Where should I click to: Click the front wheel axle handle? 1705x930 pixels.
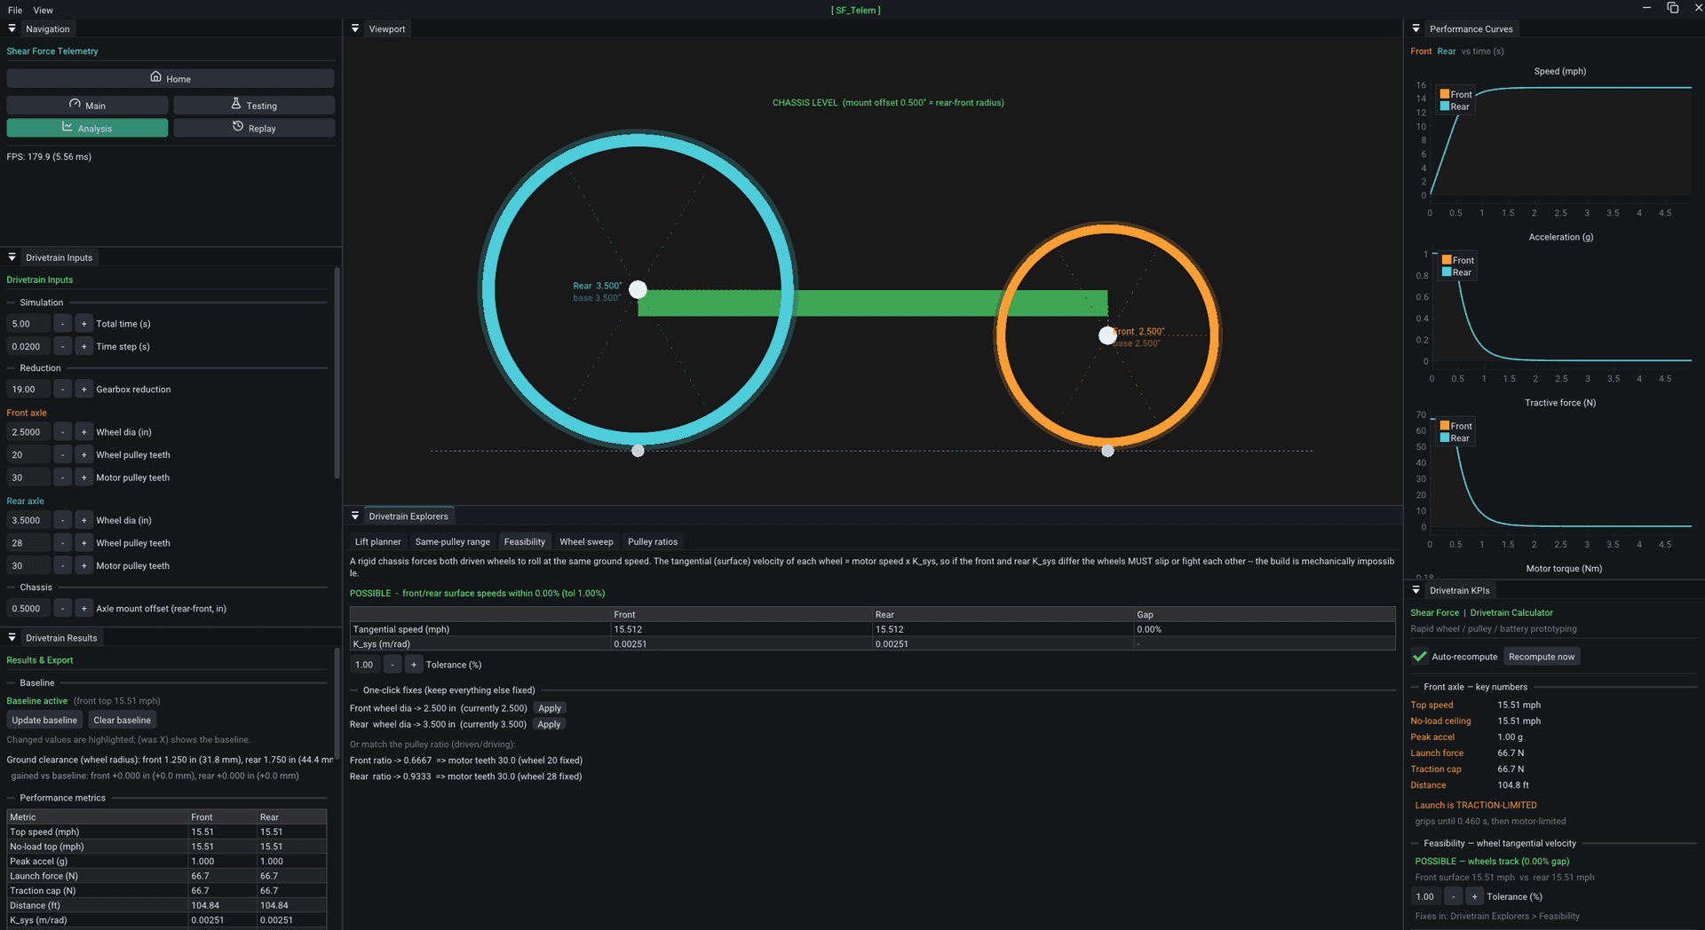click(1107, 335)
